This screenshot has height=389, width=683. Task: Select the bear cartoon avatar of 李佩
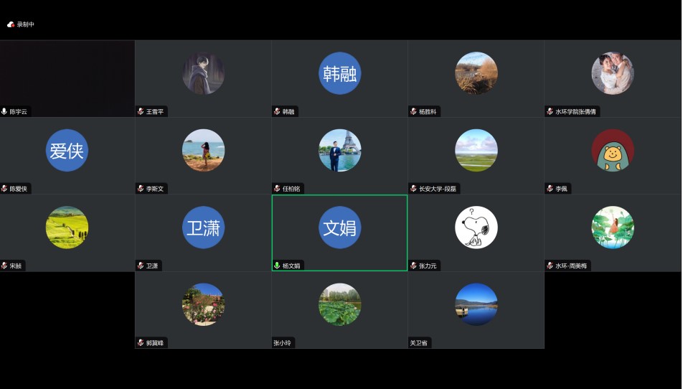[x=612, y=151]
